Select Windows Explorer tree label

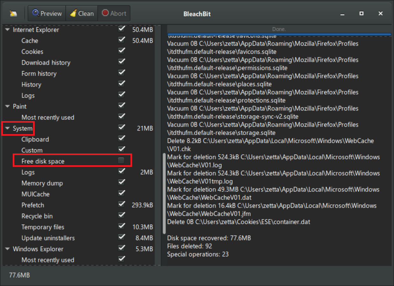coord(38,249)
